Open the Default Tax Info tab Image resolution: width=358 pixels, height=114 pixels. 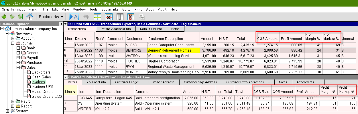click(151, 29)
